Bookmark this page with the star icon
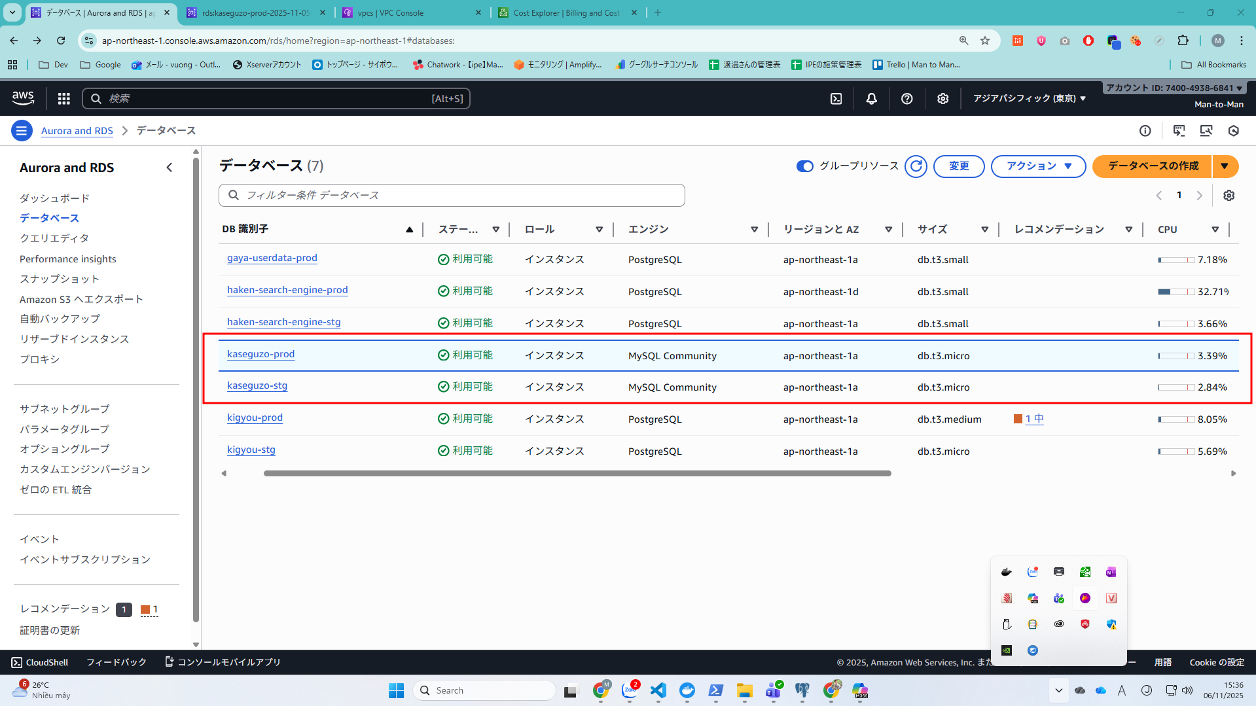The image size is (1256, 706). point(984,41)
